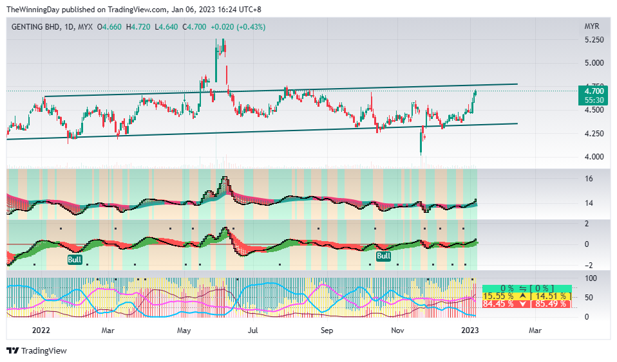Click the 5.000 price axis label
This screenshot has width=617, height=362.
point(594,63)
